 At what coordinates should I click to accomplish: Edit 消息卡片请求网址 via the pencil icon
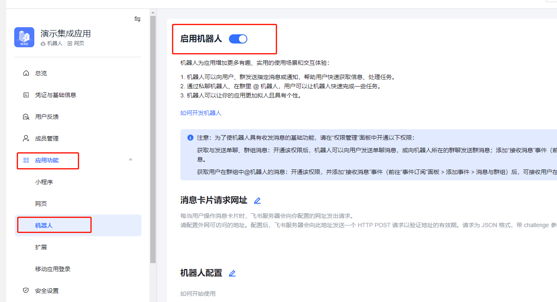coord(257,201)
